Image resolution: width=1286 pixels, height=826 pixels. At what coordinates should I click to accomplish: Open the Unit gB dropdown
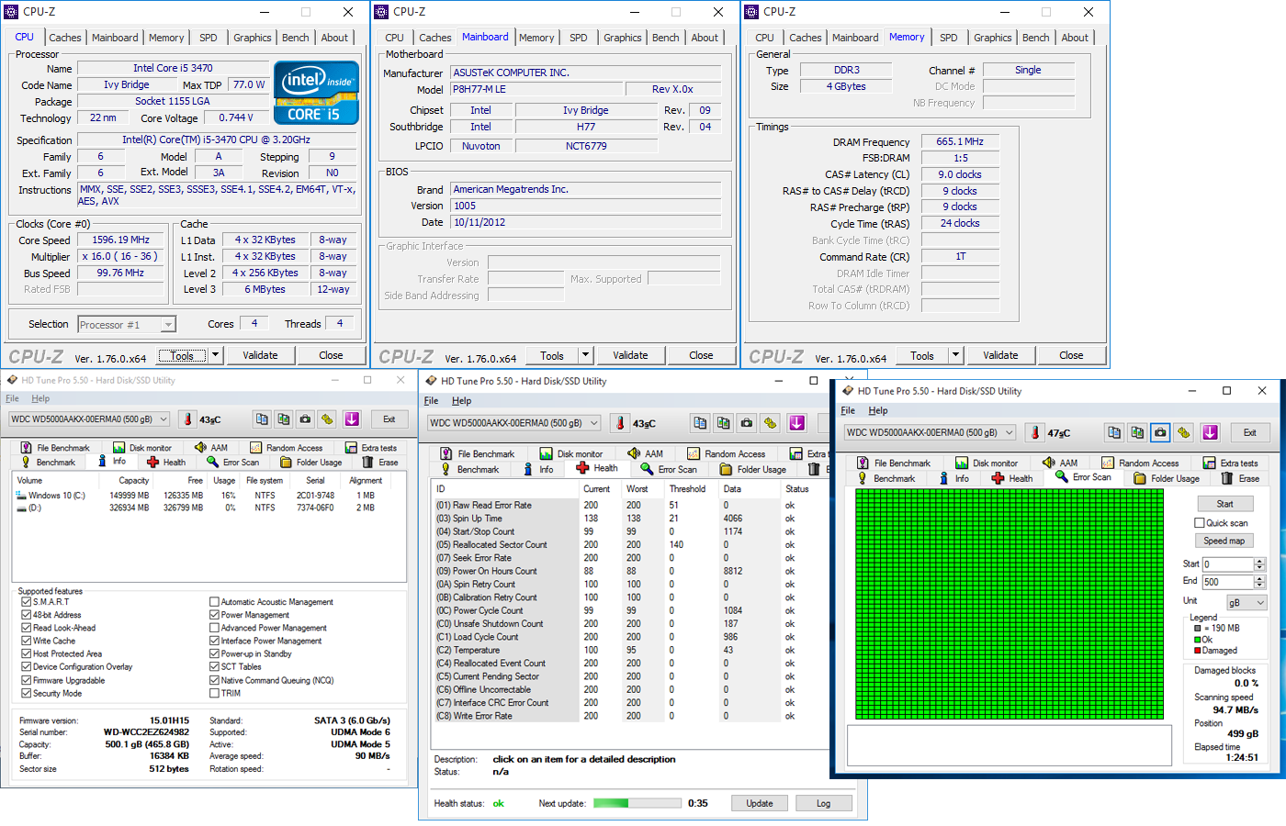pyautogui.click(x=1247, y=603)
